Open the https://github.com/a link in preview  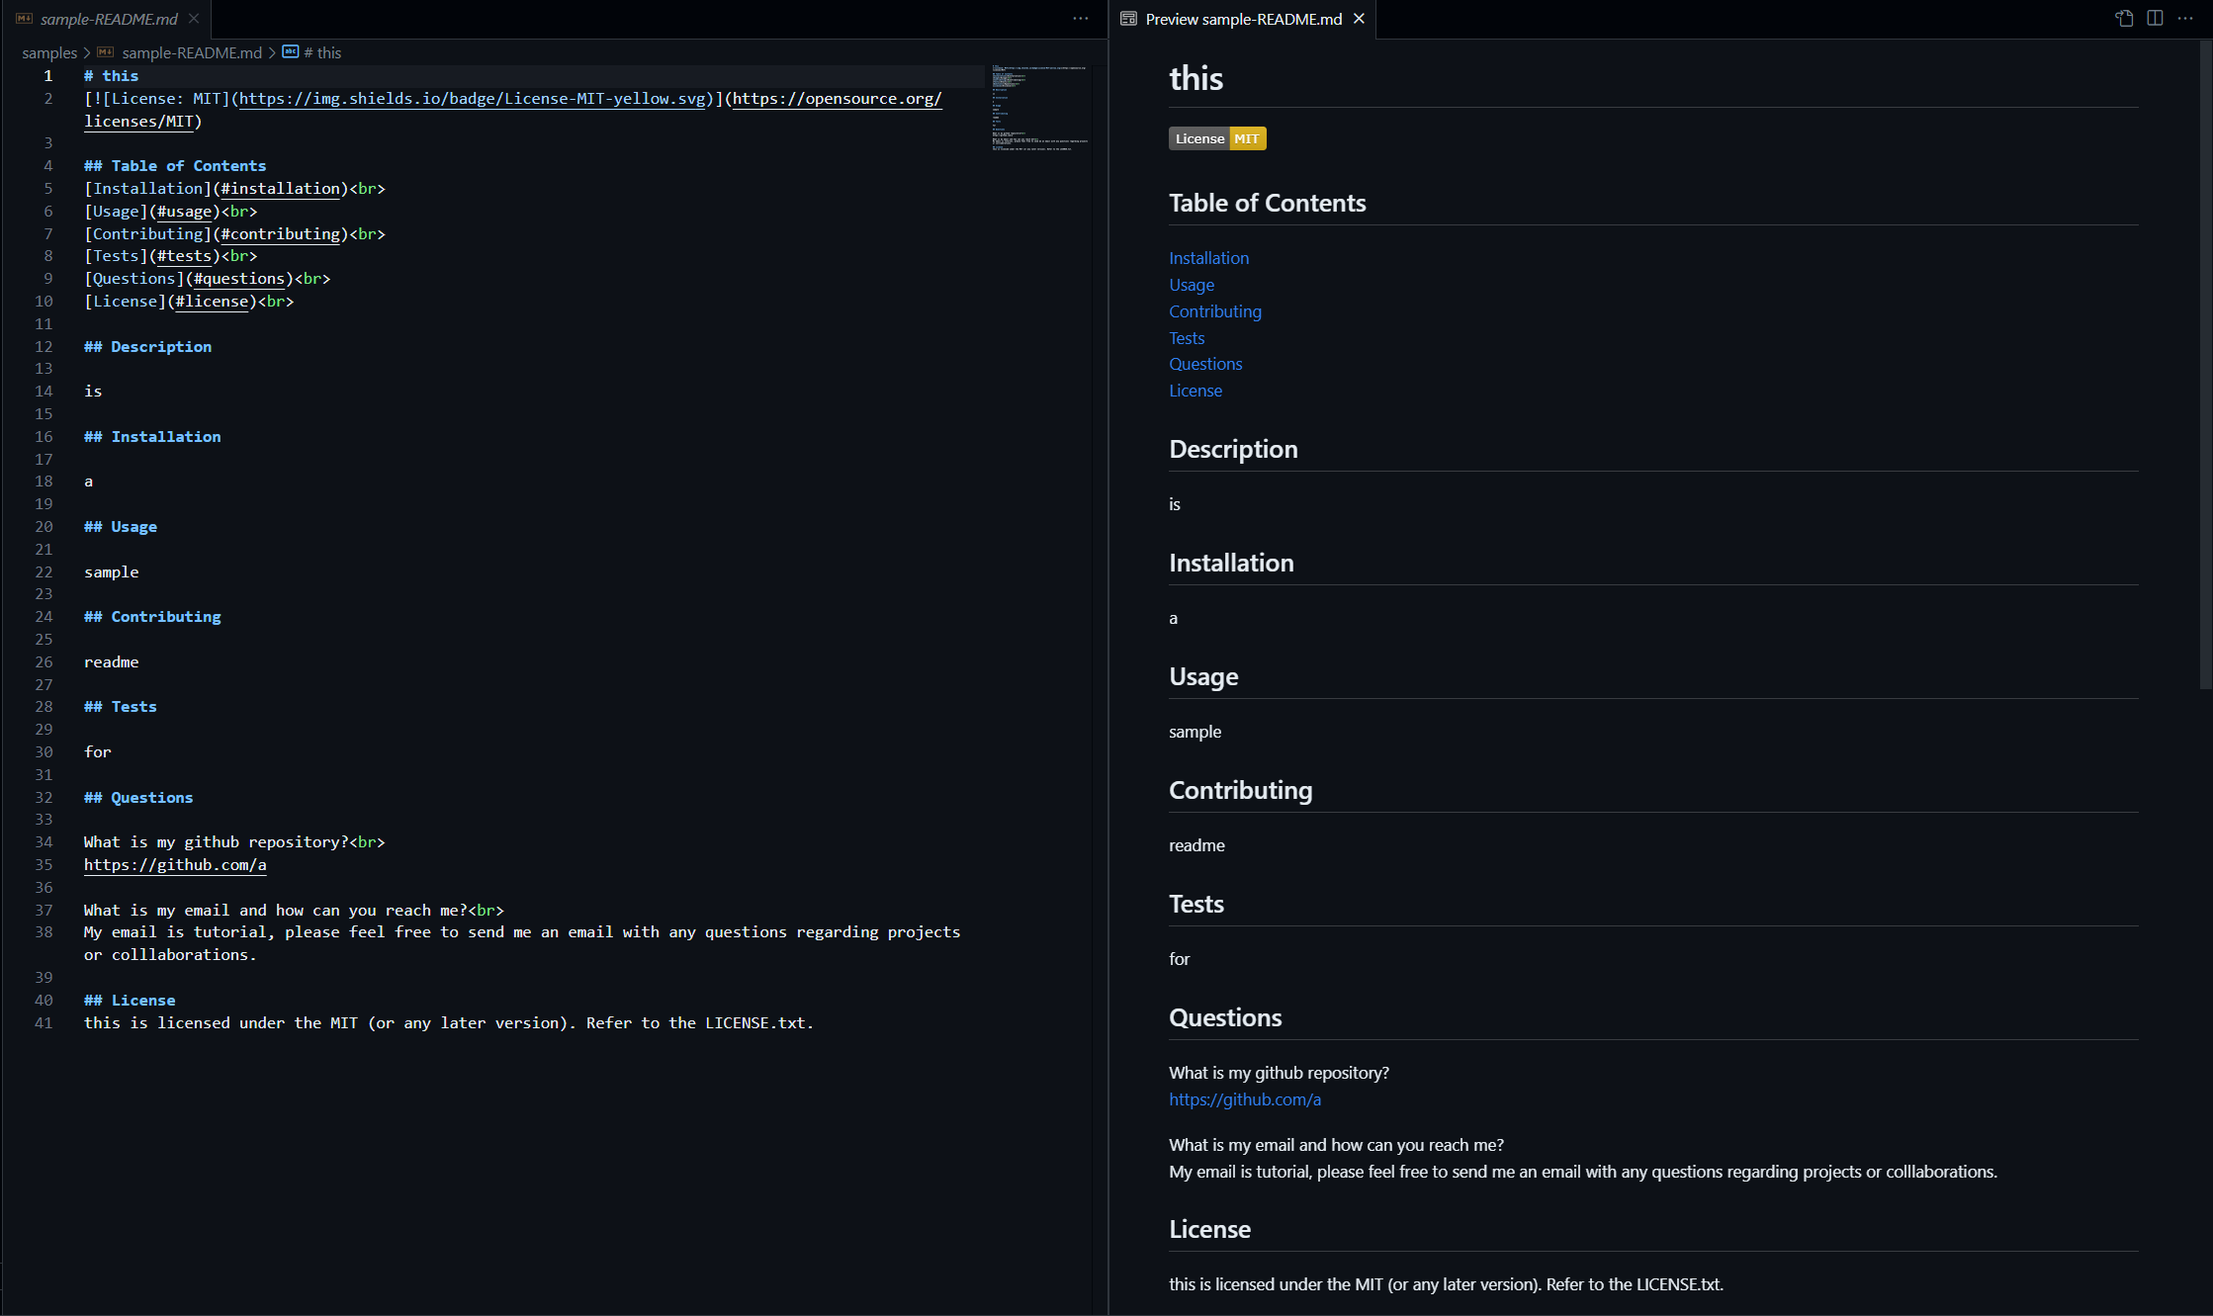coord(1245,1099)
